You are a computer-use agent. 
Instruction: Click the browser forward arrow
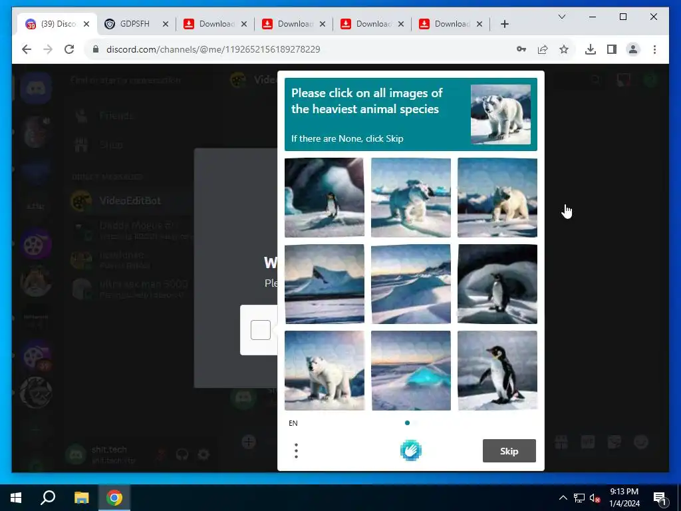click(x=48, y=49)
